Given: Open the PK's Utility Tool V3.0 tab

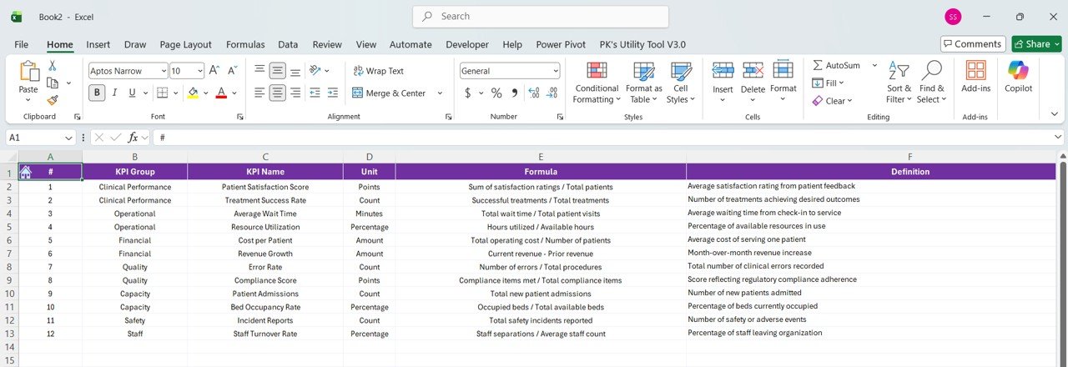Looking at the screenshot, I should (642, 44).
